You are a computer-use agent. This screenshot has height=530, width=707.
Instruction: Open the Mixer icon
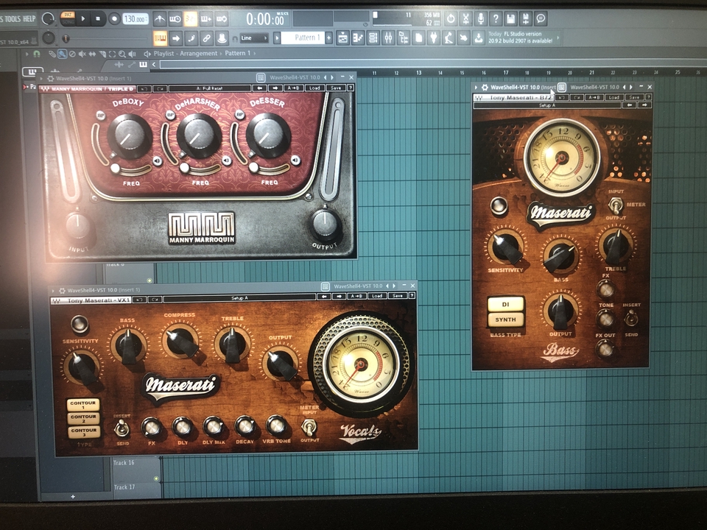[x=388, y=38]
